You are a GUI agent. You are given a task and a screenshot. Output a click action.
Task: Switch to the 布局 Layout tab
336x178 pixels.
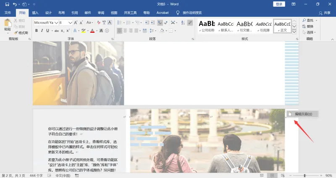61,13
